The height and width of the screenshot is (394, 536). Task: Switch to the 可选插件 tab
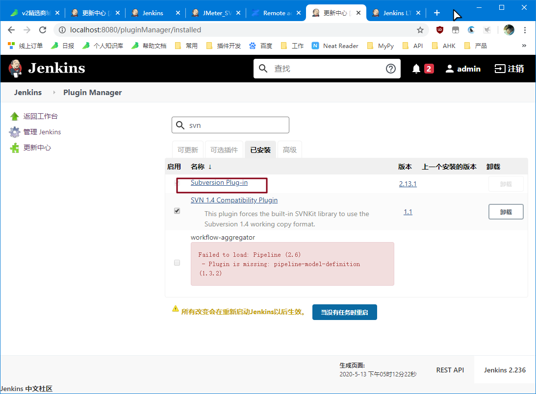pyautogui.click(x=224, y=149)
